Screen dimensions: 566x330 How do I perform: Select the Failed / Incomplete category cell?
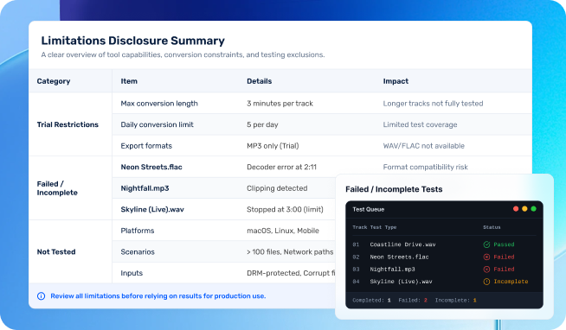point(70,188)
